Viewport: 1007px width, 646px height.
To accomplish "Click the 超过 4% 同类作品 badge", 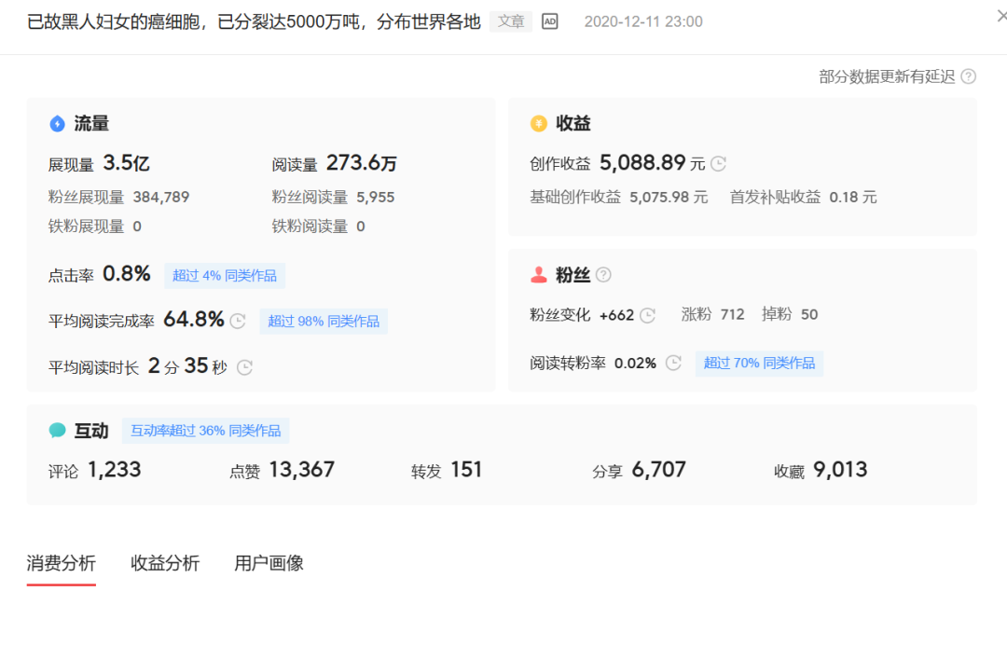I will tap(225, 276).
